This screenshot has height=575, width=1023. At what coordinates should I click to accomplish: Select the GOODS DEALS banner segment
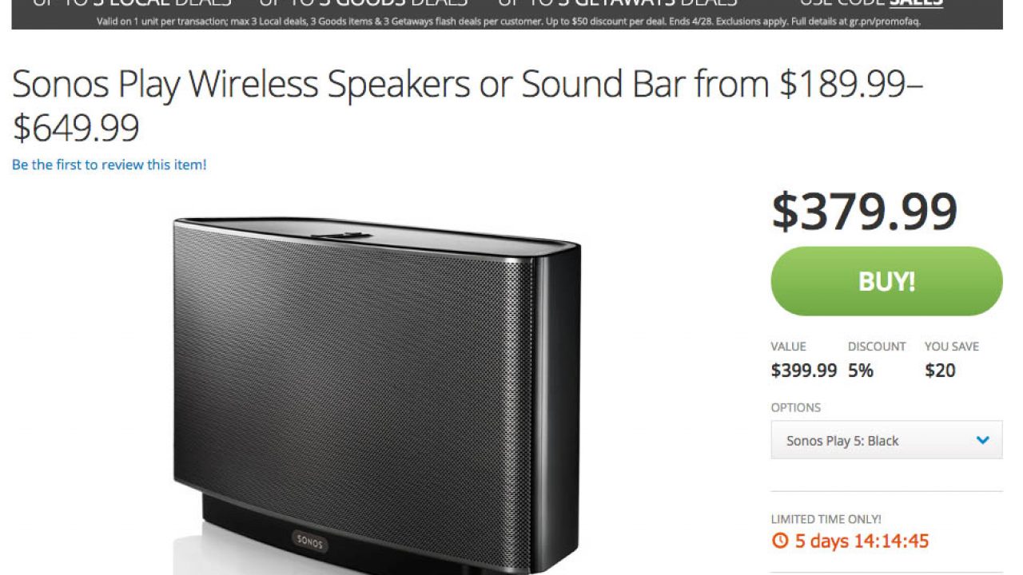click(364, 3)
